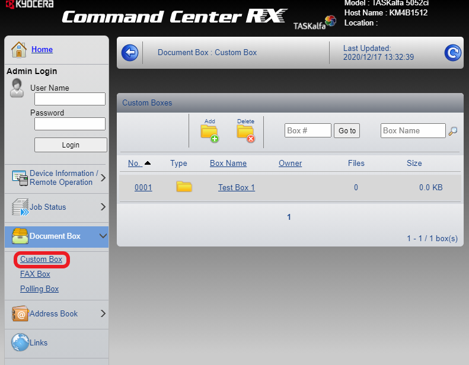
Task: Click the Device Information menu icon
Action: point(20,178)
